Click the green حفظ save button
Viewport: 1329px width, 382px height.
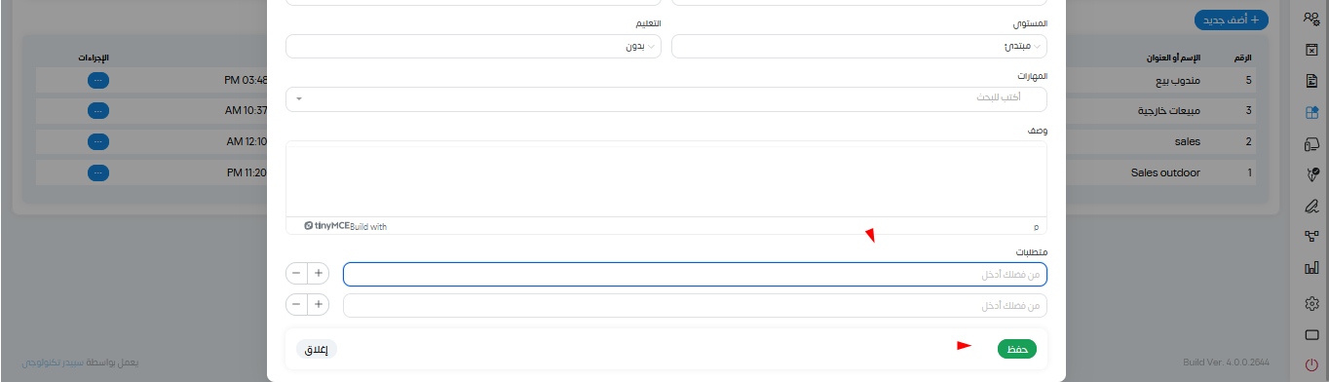pyautogui.click(x=1017, y=349)
